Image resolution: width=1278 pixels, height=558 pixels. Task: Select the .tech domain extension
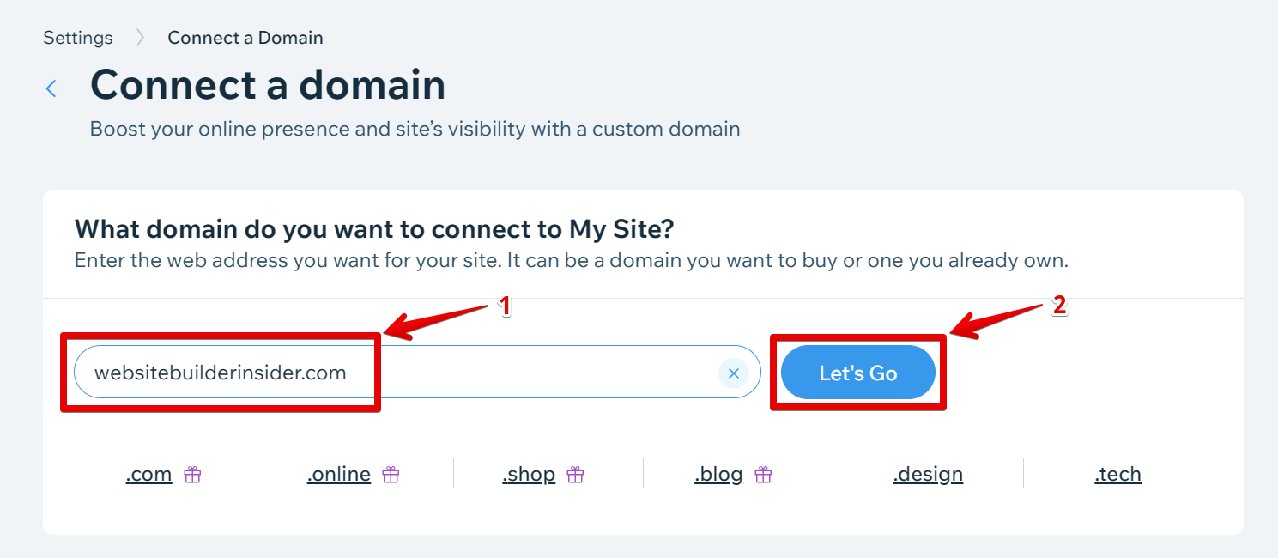click(1117, 474)
